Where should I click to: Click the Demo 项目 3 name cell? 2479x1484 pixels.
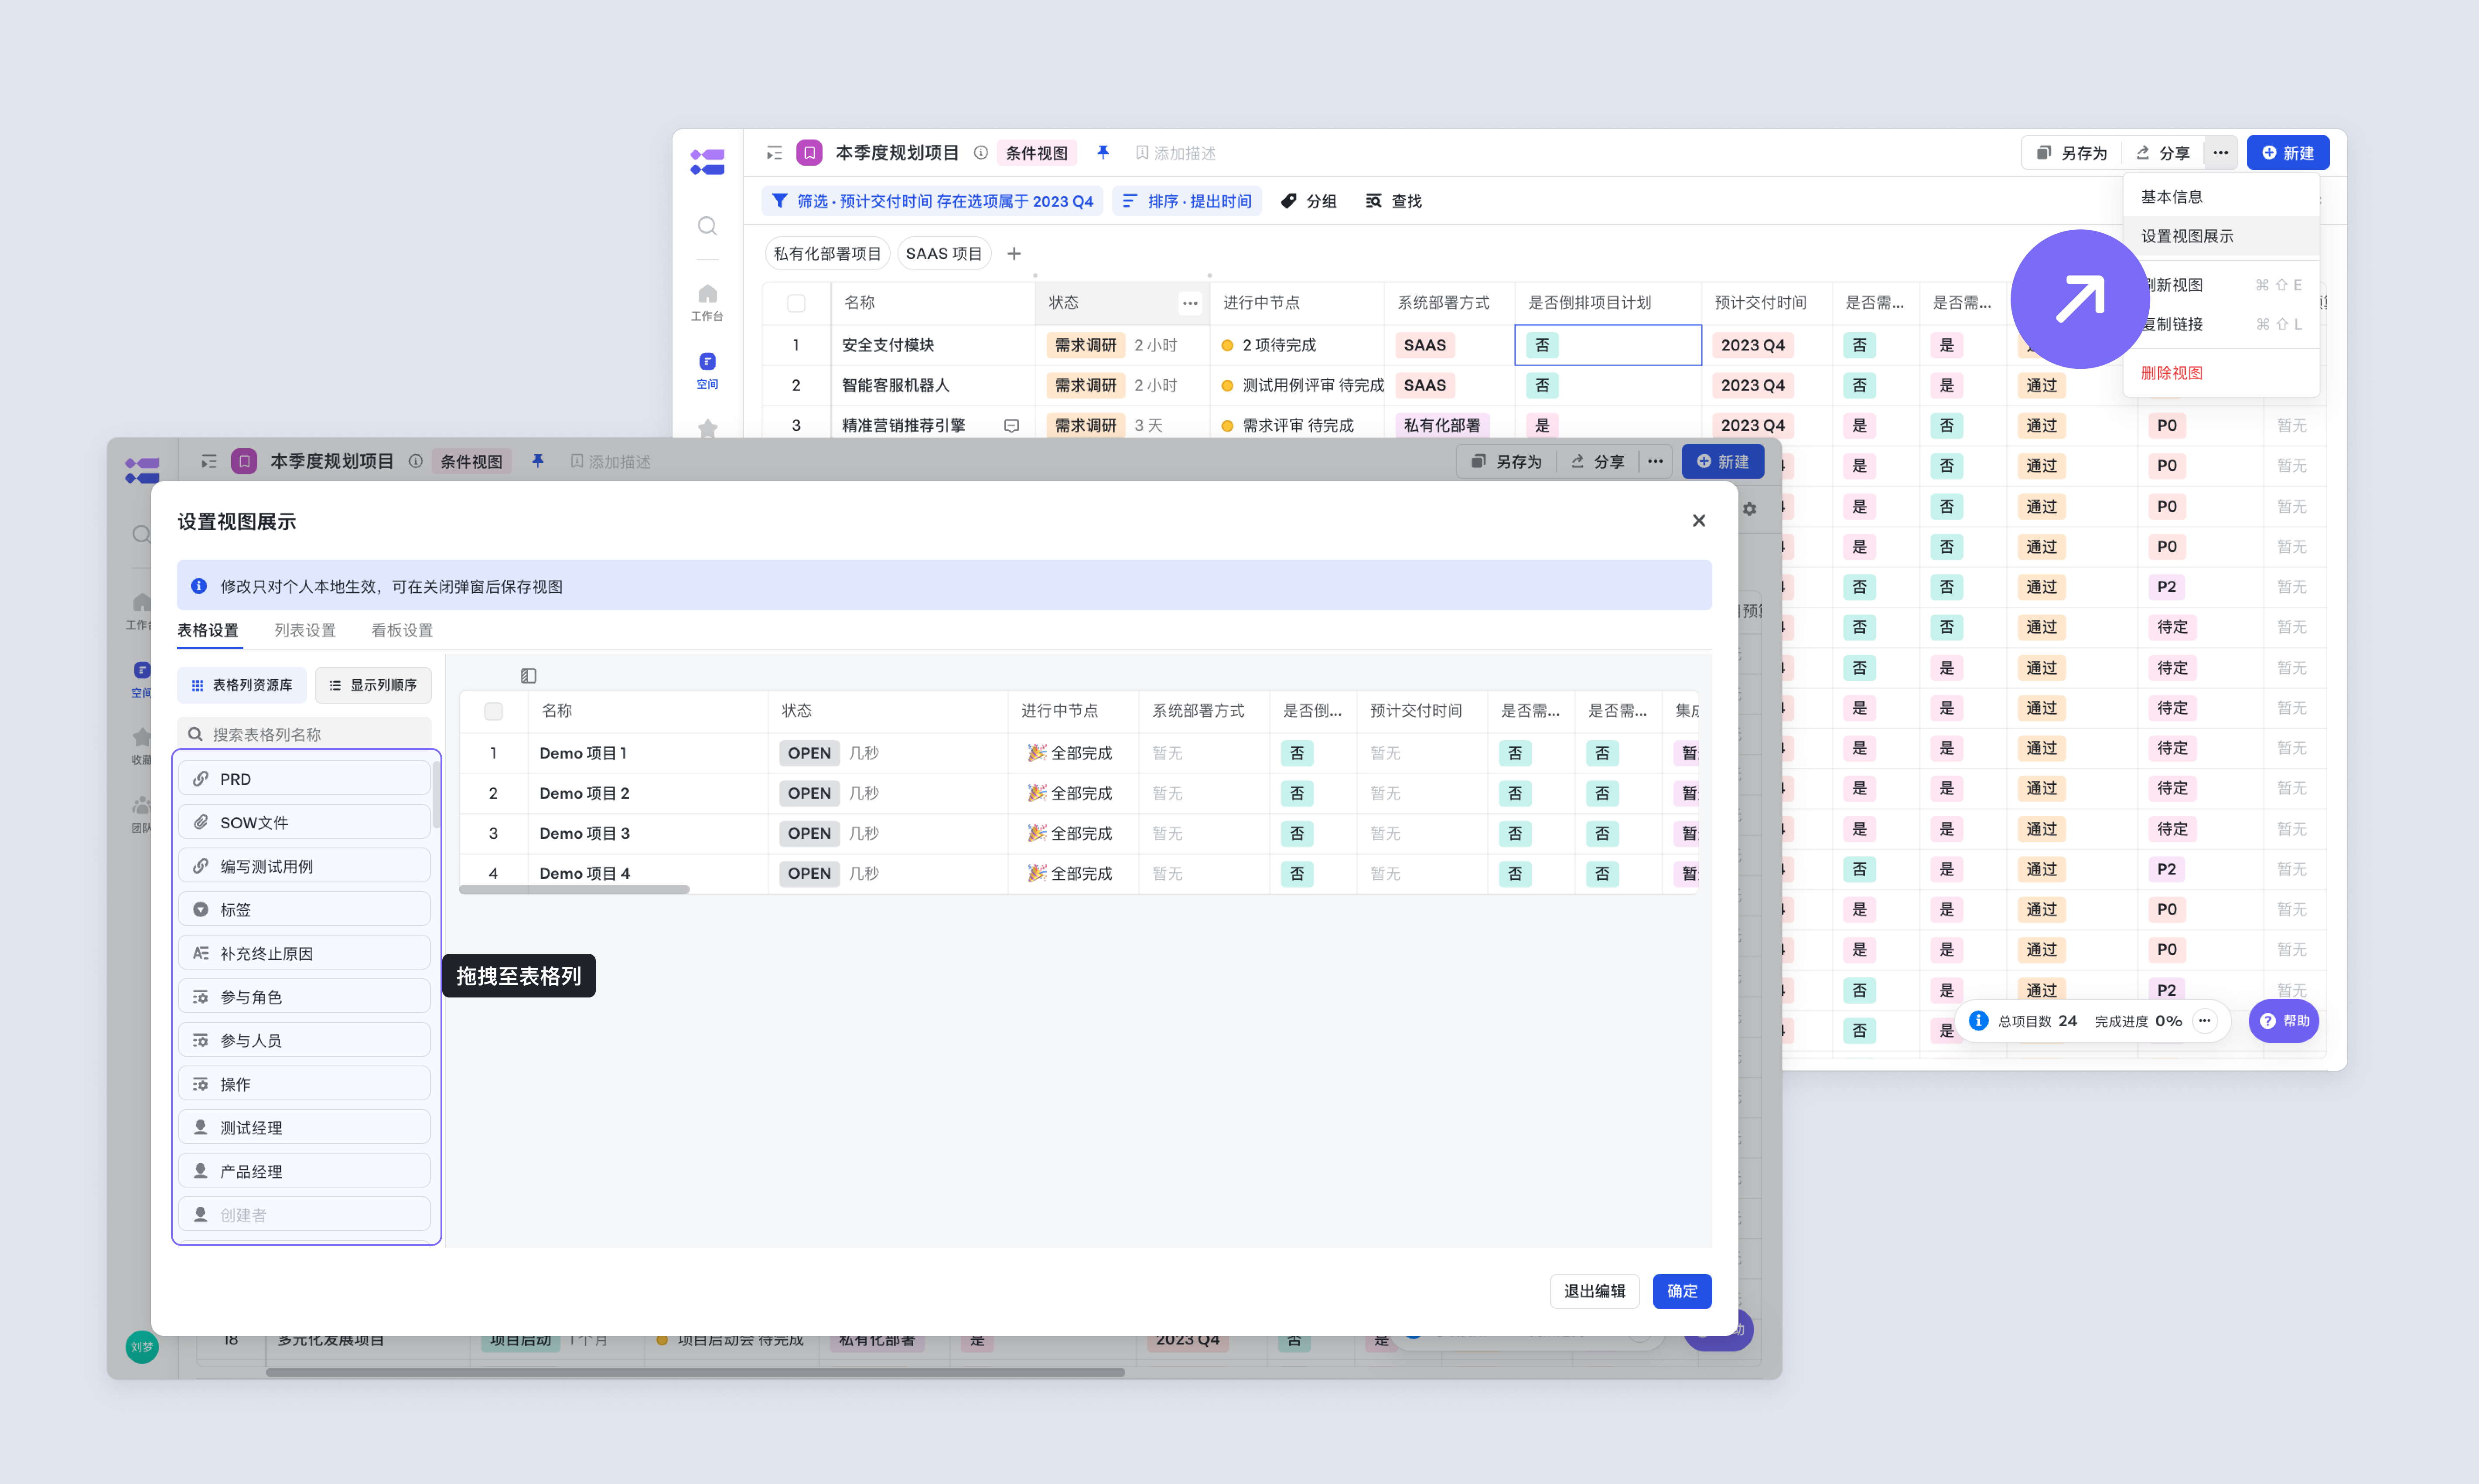pyautogui.click(x=648, y=833)
